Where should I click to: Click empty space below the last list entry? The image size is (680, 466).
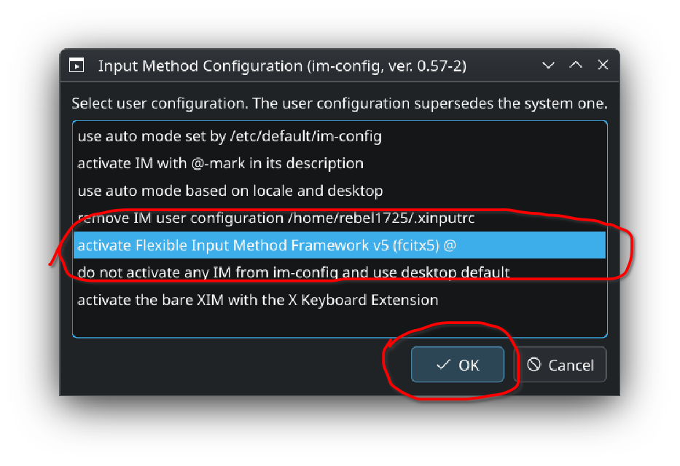(339, 324)
